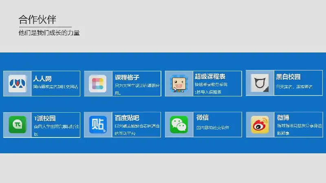Viewport: 326px width, 183px height.
Task: Click the 合作伙伴 slide heading
Action: pyautogui.click(x=37, y=20)
